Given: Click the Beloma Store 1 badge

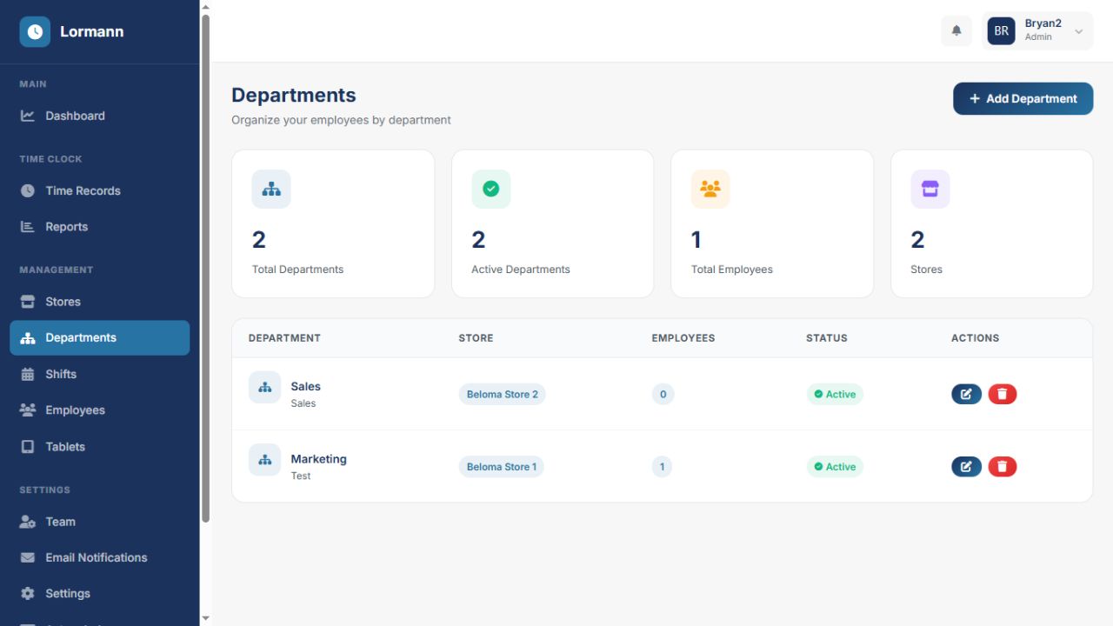Looking at the screenshot, I should pos(501,467).
